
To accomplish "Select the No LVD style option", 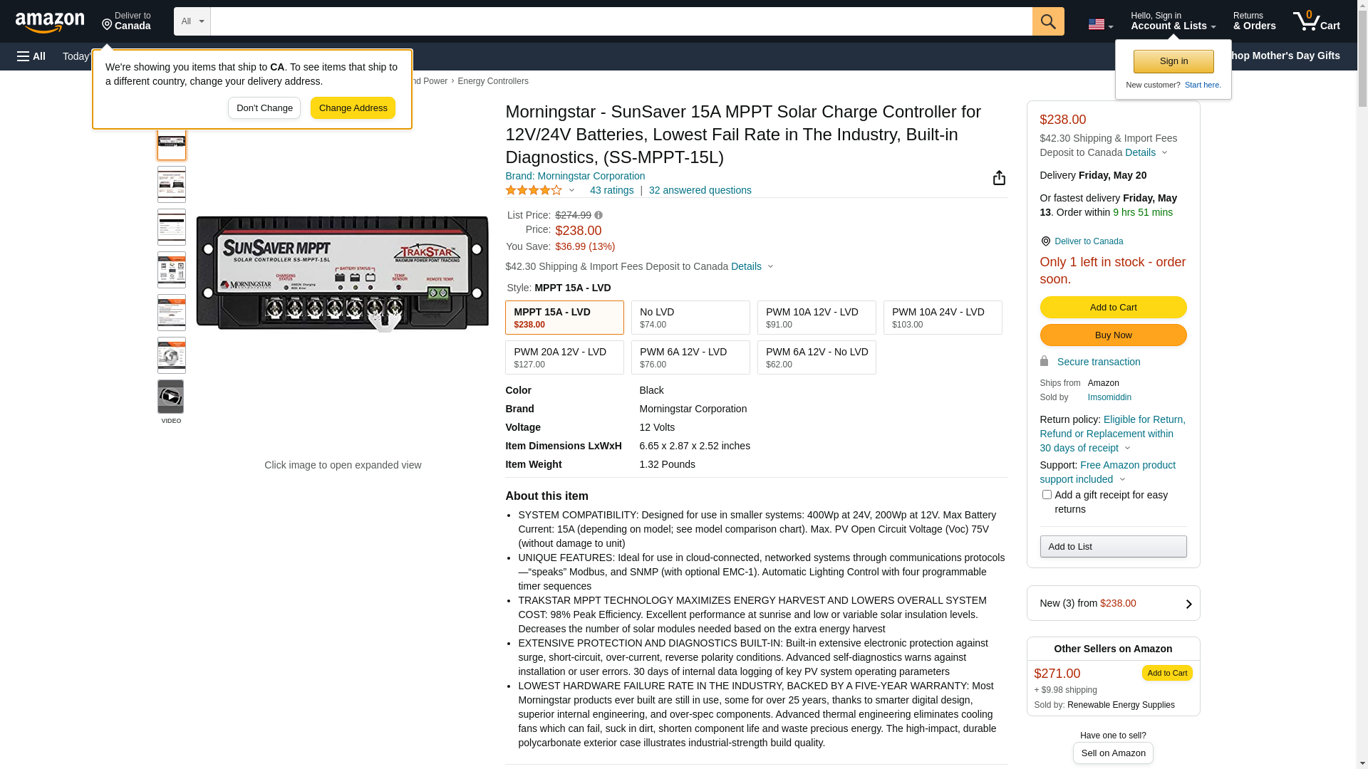I will (690, 318).
